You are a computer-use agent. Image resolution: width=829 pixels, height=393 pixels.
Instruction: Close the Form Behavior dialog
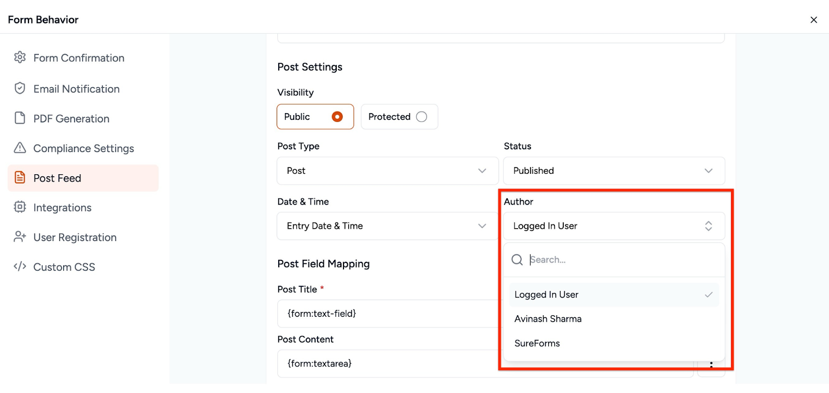tap(813, 20)
